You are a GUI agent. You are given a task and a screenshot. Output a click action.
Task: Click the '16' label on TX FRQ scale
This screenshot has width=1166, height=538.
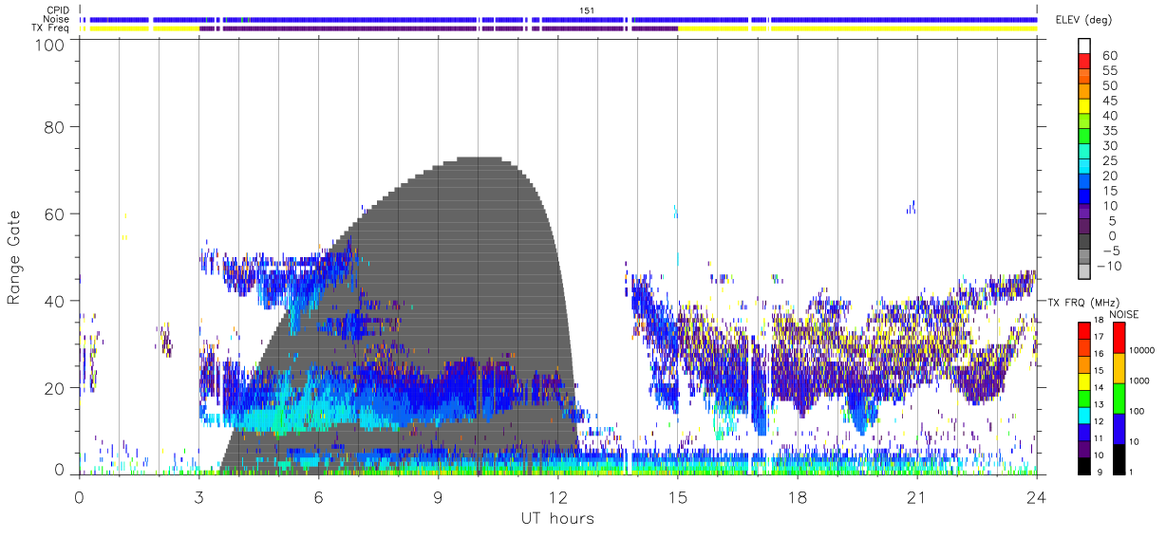pos(1100,356)
